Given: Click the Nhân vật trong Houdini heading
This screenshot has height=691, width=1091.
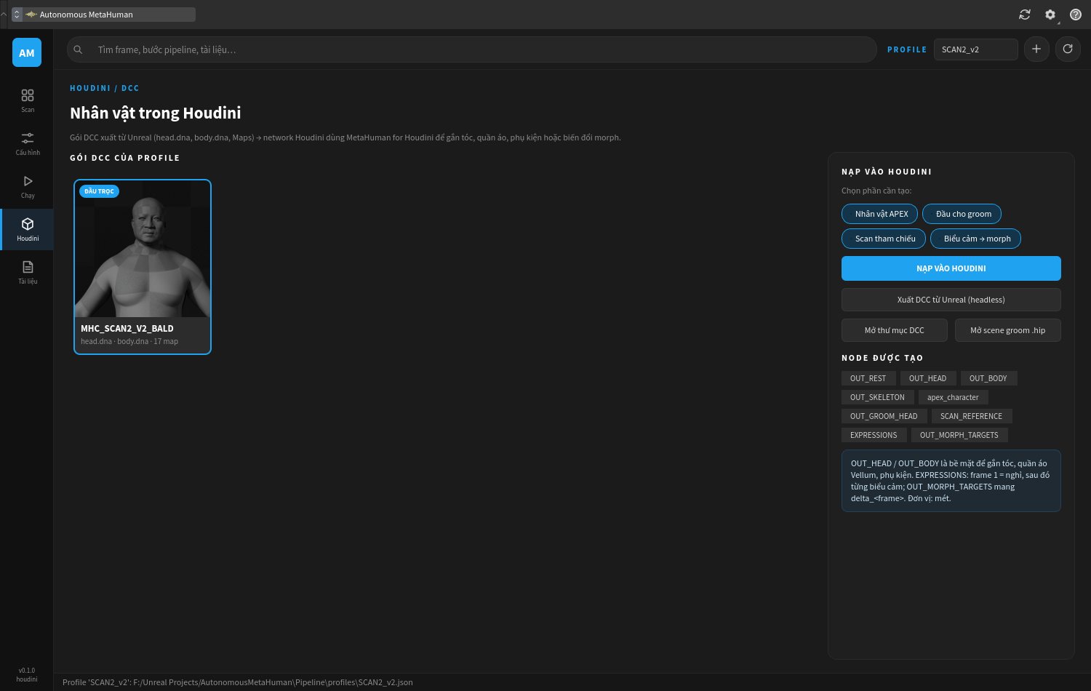Looking at the screenshot, I should coord(156,113).
